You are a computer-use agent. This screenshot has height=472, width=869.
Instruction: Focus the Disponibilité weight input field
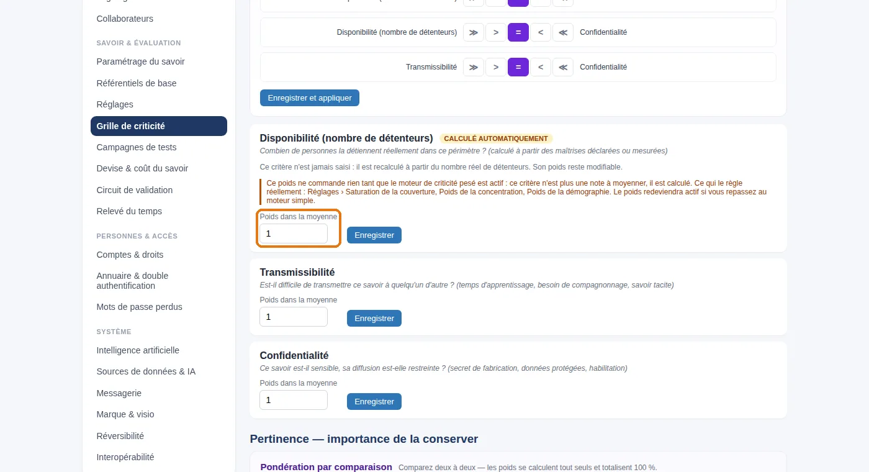coord(294,234)
